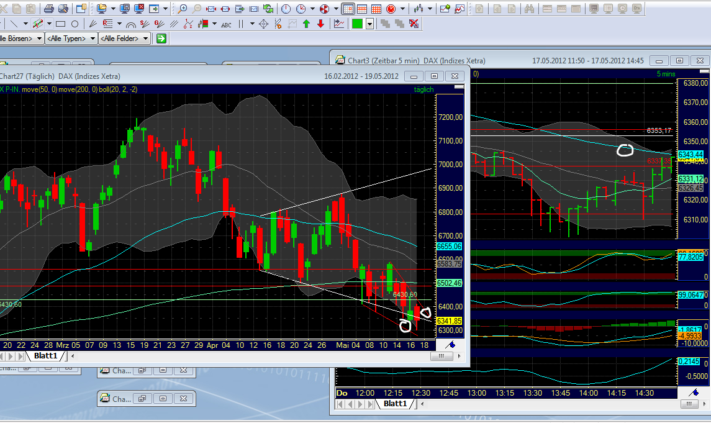Click the red grid table icon
Viewport: 711px width, 423px height.
click(x=376, y=9)
